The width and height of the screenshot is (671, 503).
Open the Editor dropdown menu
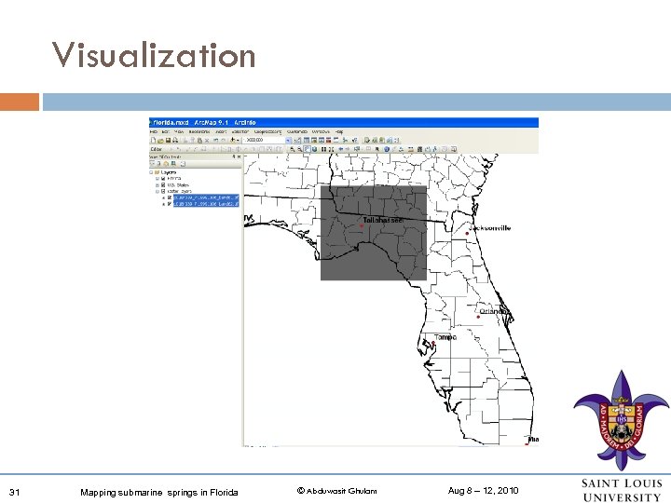(x=157, y=149)
